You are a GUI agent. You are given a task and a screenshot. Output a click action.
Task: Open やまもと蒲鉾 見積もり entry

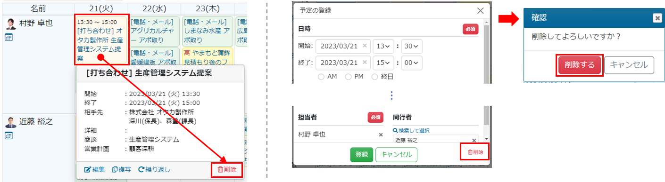tap(207, 57)
